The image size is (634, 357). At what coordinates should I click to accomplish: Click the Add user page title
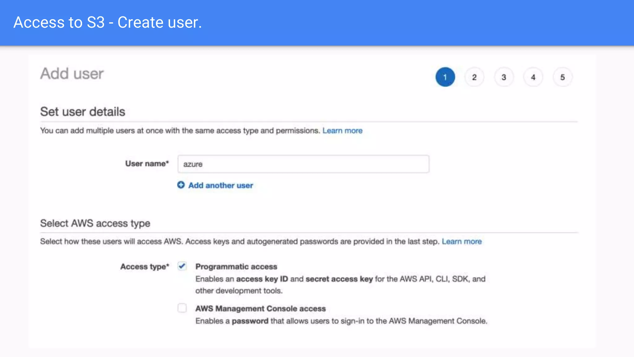pyautogui.click(x=72, y=74)
